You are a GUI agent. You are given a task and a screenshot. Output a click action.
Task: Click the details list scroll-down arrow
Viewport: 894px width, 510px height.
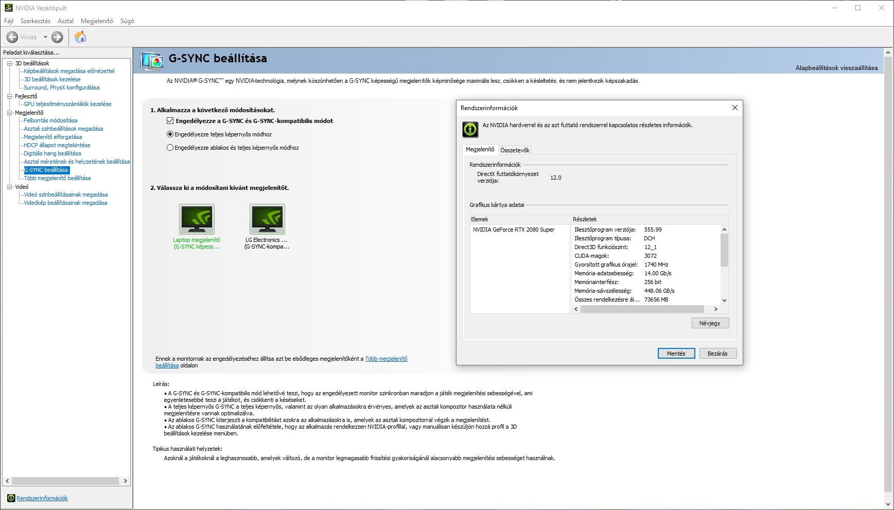[724, 301]
